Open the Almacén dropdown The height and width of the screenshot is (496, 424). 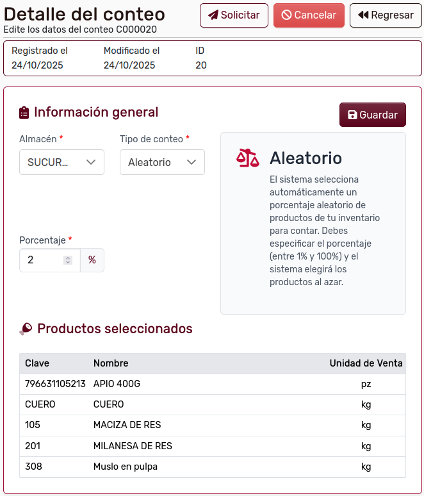[61, 162]
